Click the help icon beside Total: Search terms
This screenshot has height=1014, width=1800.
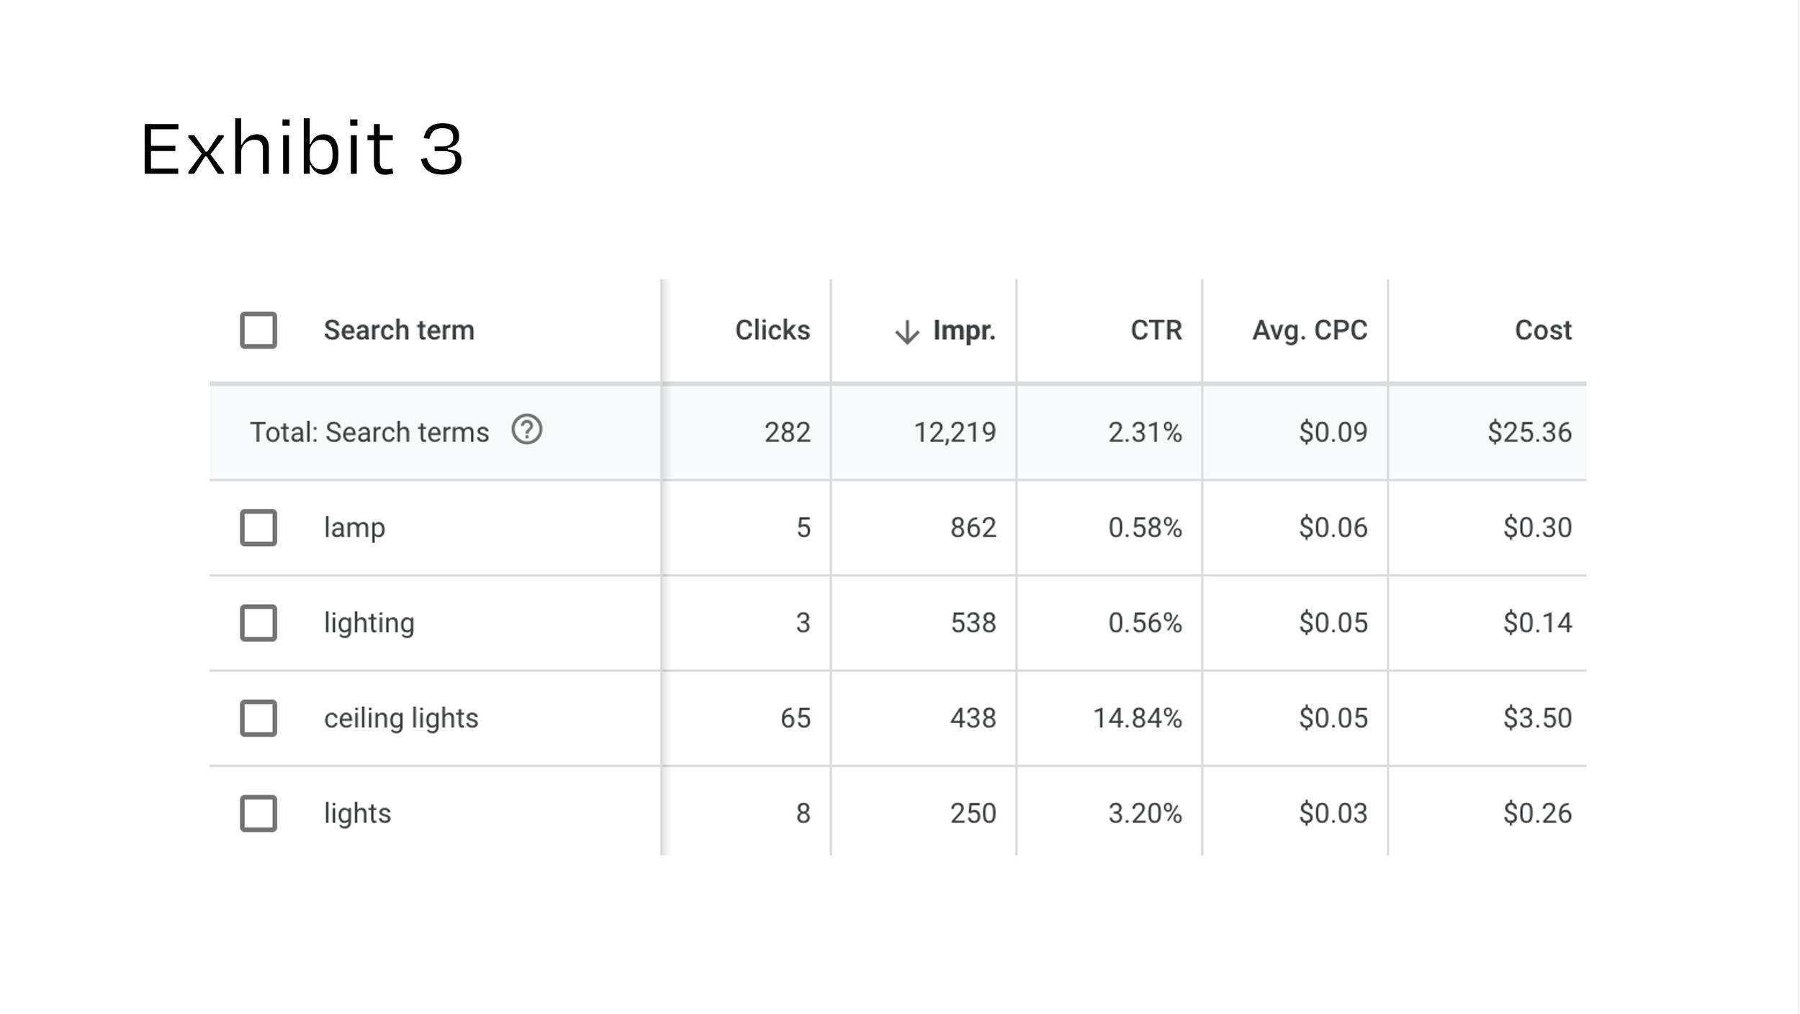(526, 430)
